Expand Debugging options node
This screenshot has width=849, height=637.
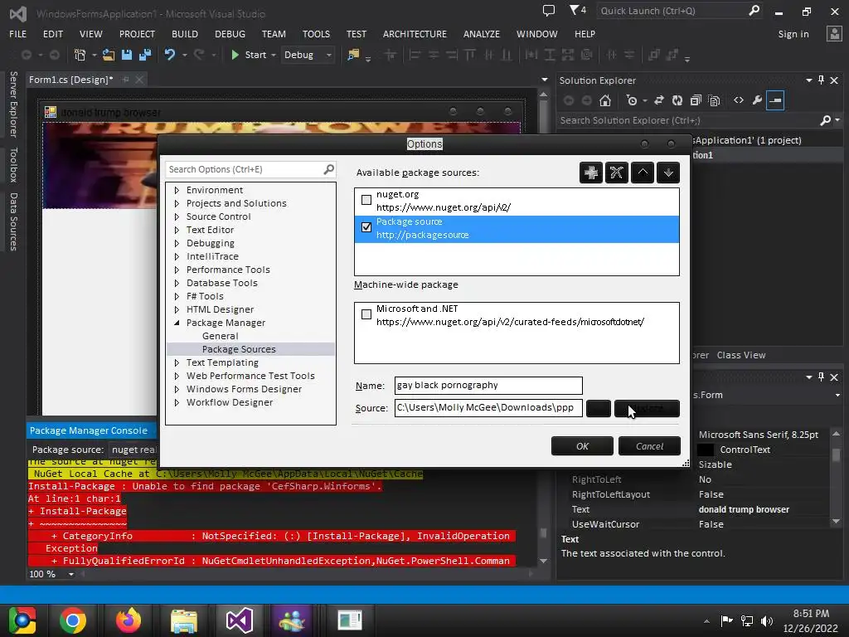pyautogui.click(x=177, y=243)
